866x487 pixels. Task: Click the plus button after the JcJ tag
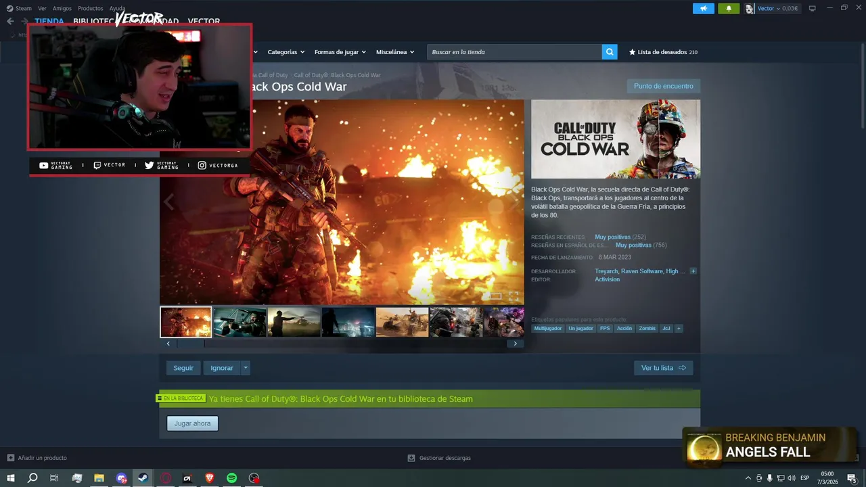click(679, 328)
